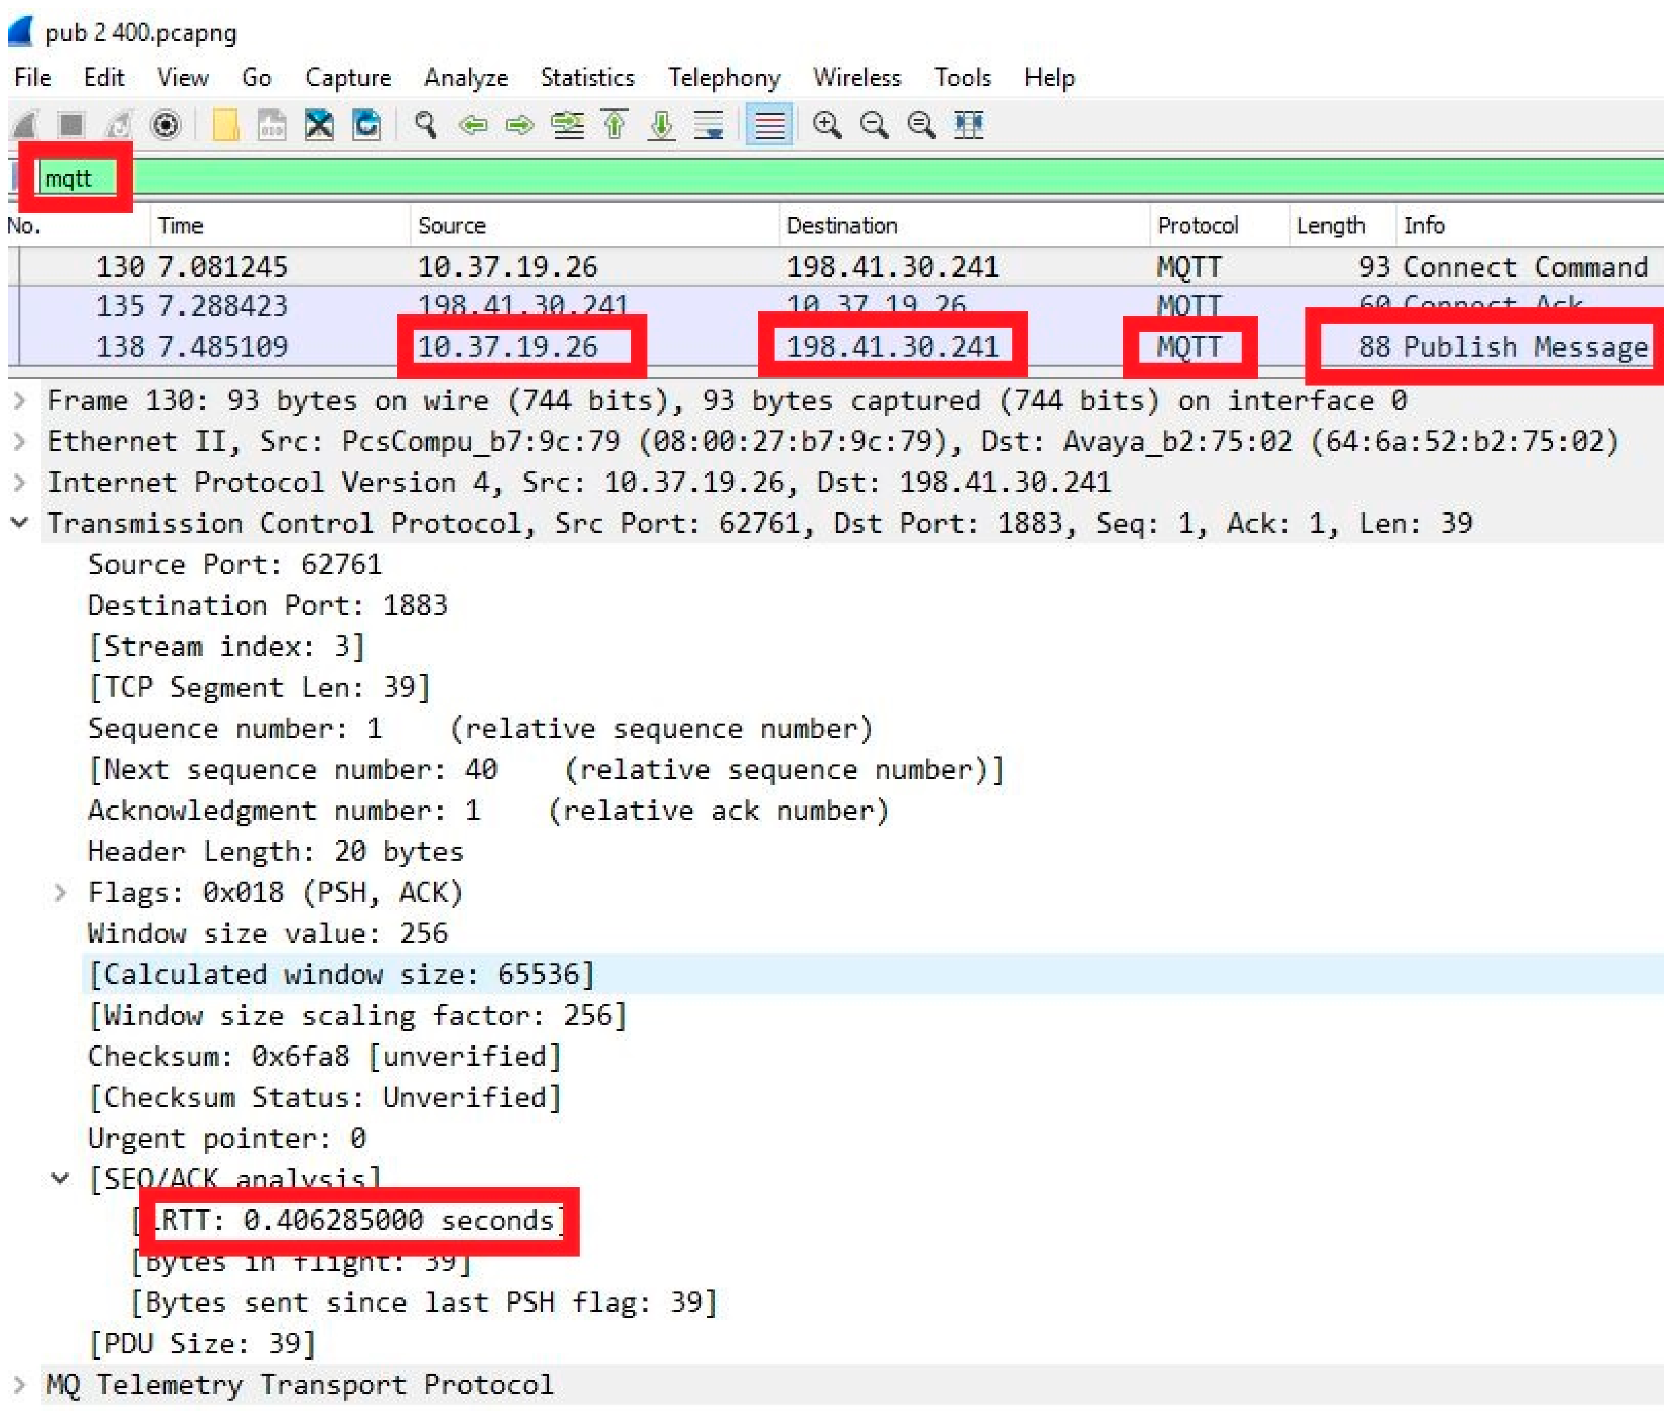Open the Analyze menu
The width and height of the screenshot is (1672, 1413).
[x=466, y=78]
